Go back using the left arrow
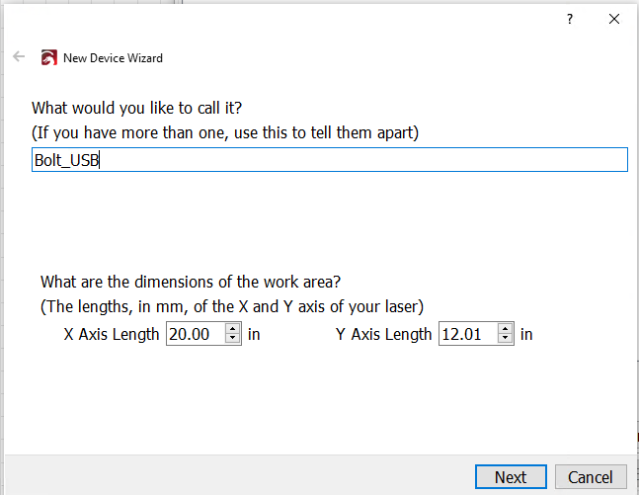The image size is (639, 495). [x=19, y=56]
